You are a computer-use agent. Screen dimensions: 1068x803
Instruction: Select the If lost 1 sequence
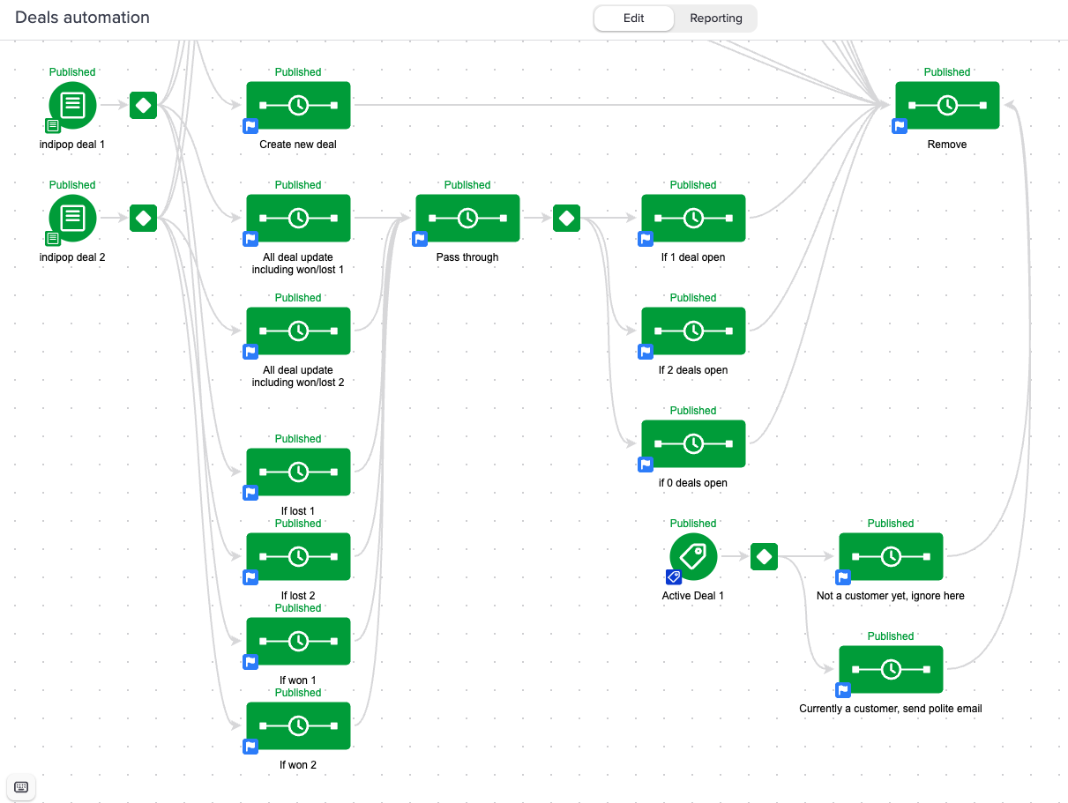click(x=298, y=472)
